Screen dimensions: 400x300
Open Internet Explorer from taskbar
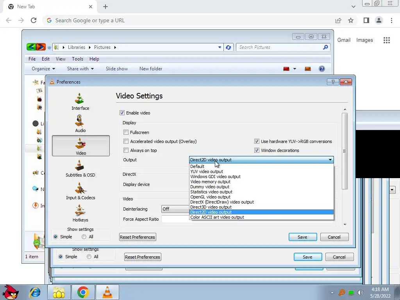click(35, 292)
